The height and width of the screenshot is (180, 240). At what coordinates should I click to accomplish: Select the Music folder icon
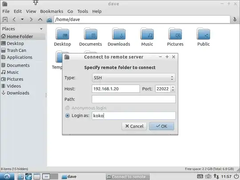click(147, 34)
